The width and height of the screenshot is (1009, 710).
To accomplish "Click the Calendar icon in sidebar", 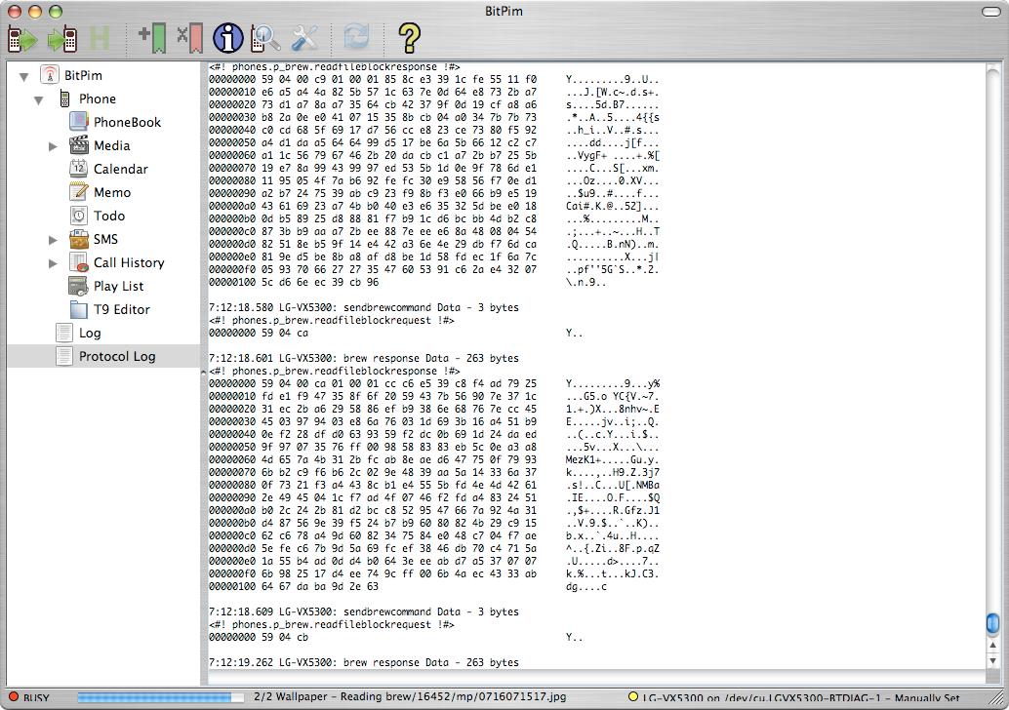I will pos(78,169).
